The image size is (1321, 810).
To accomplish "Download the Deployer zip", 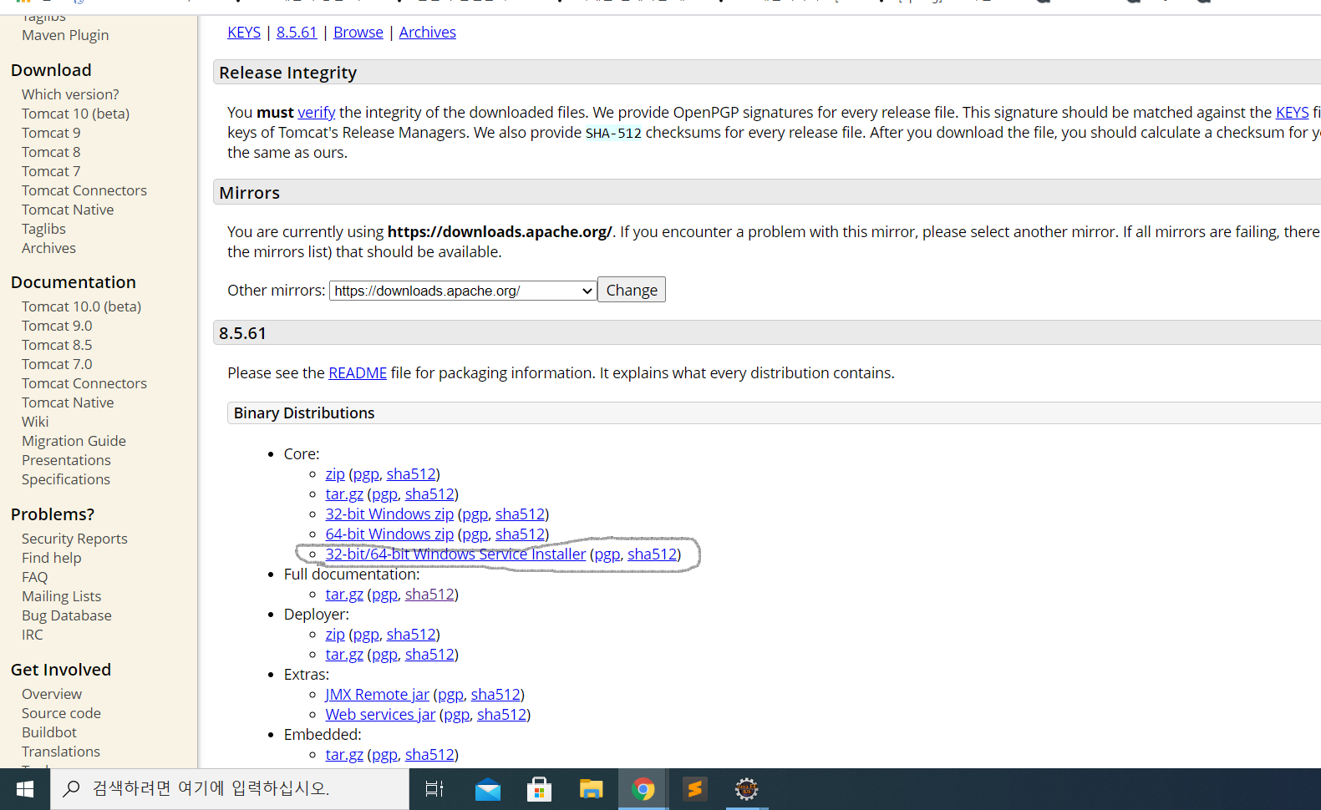I will [x=335, y=635].
